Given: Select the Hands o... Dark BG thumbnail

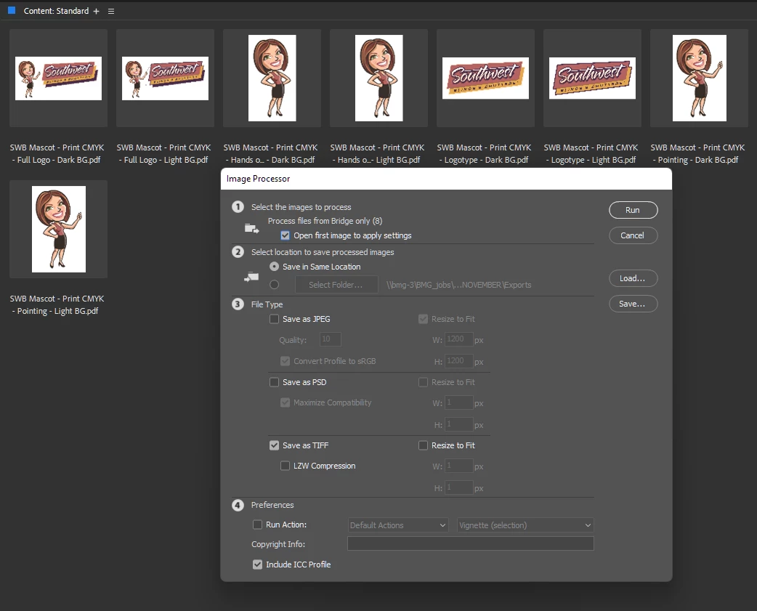Looking at the screenshot, I should pyautogui.click(x=272, y=78).
